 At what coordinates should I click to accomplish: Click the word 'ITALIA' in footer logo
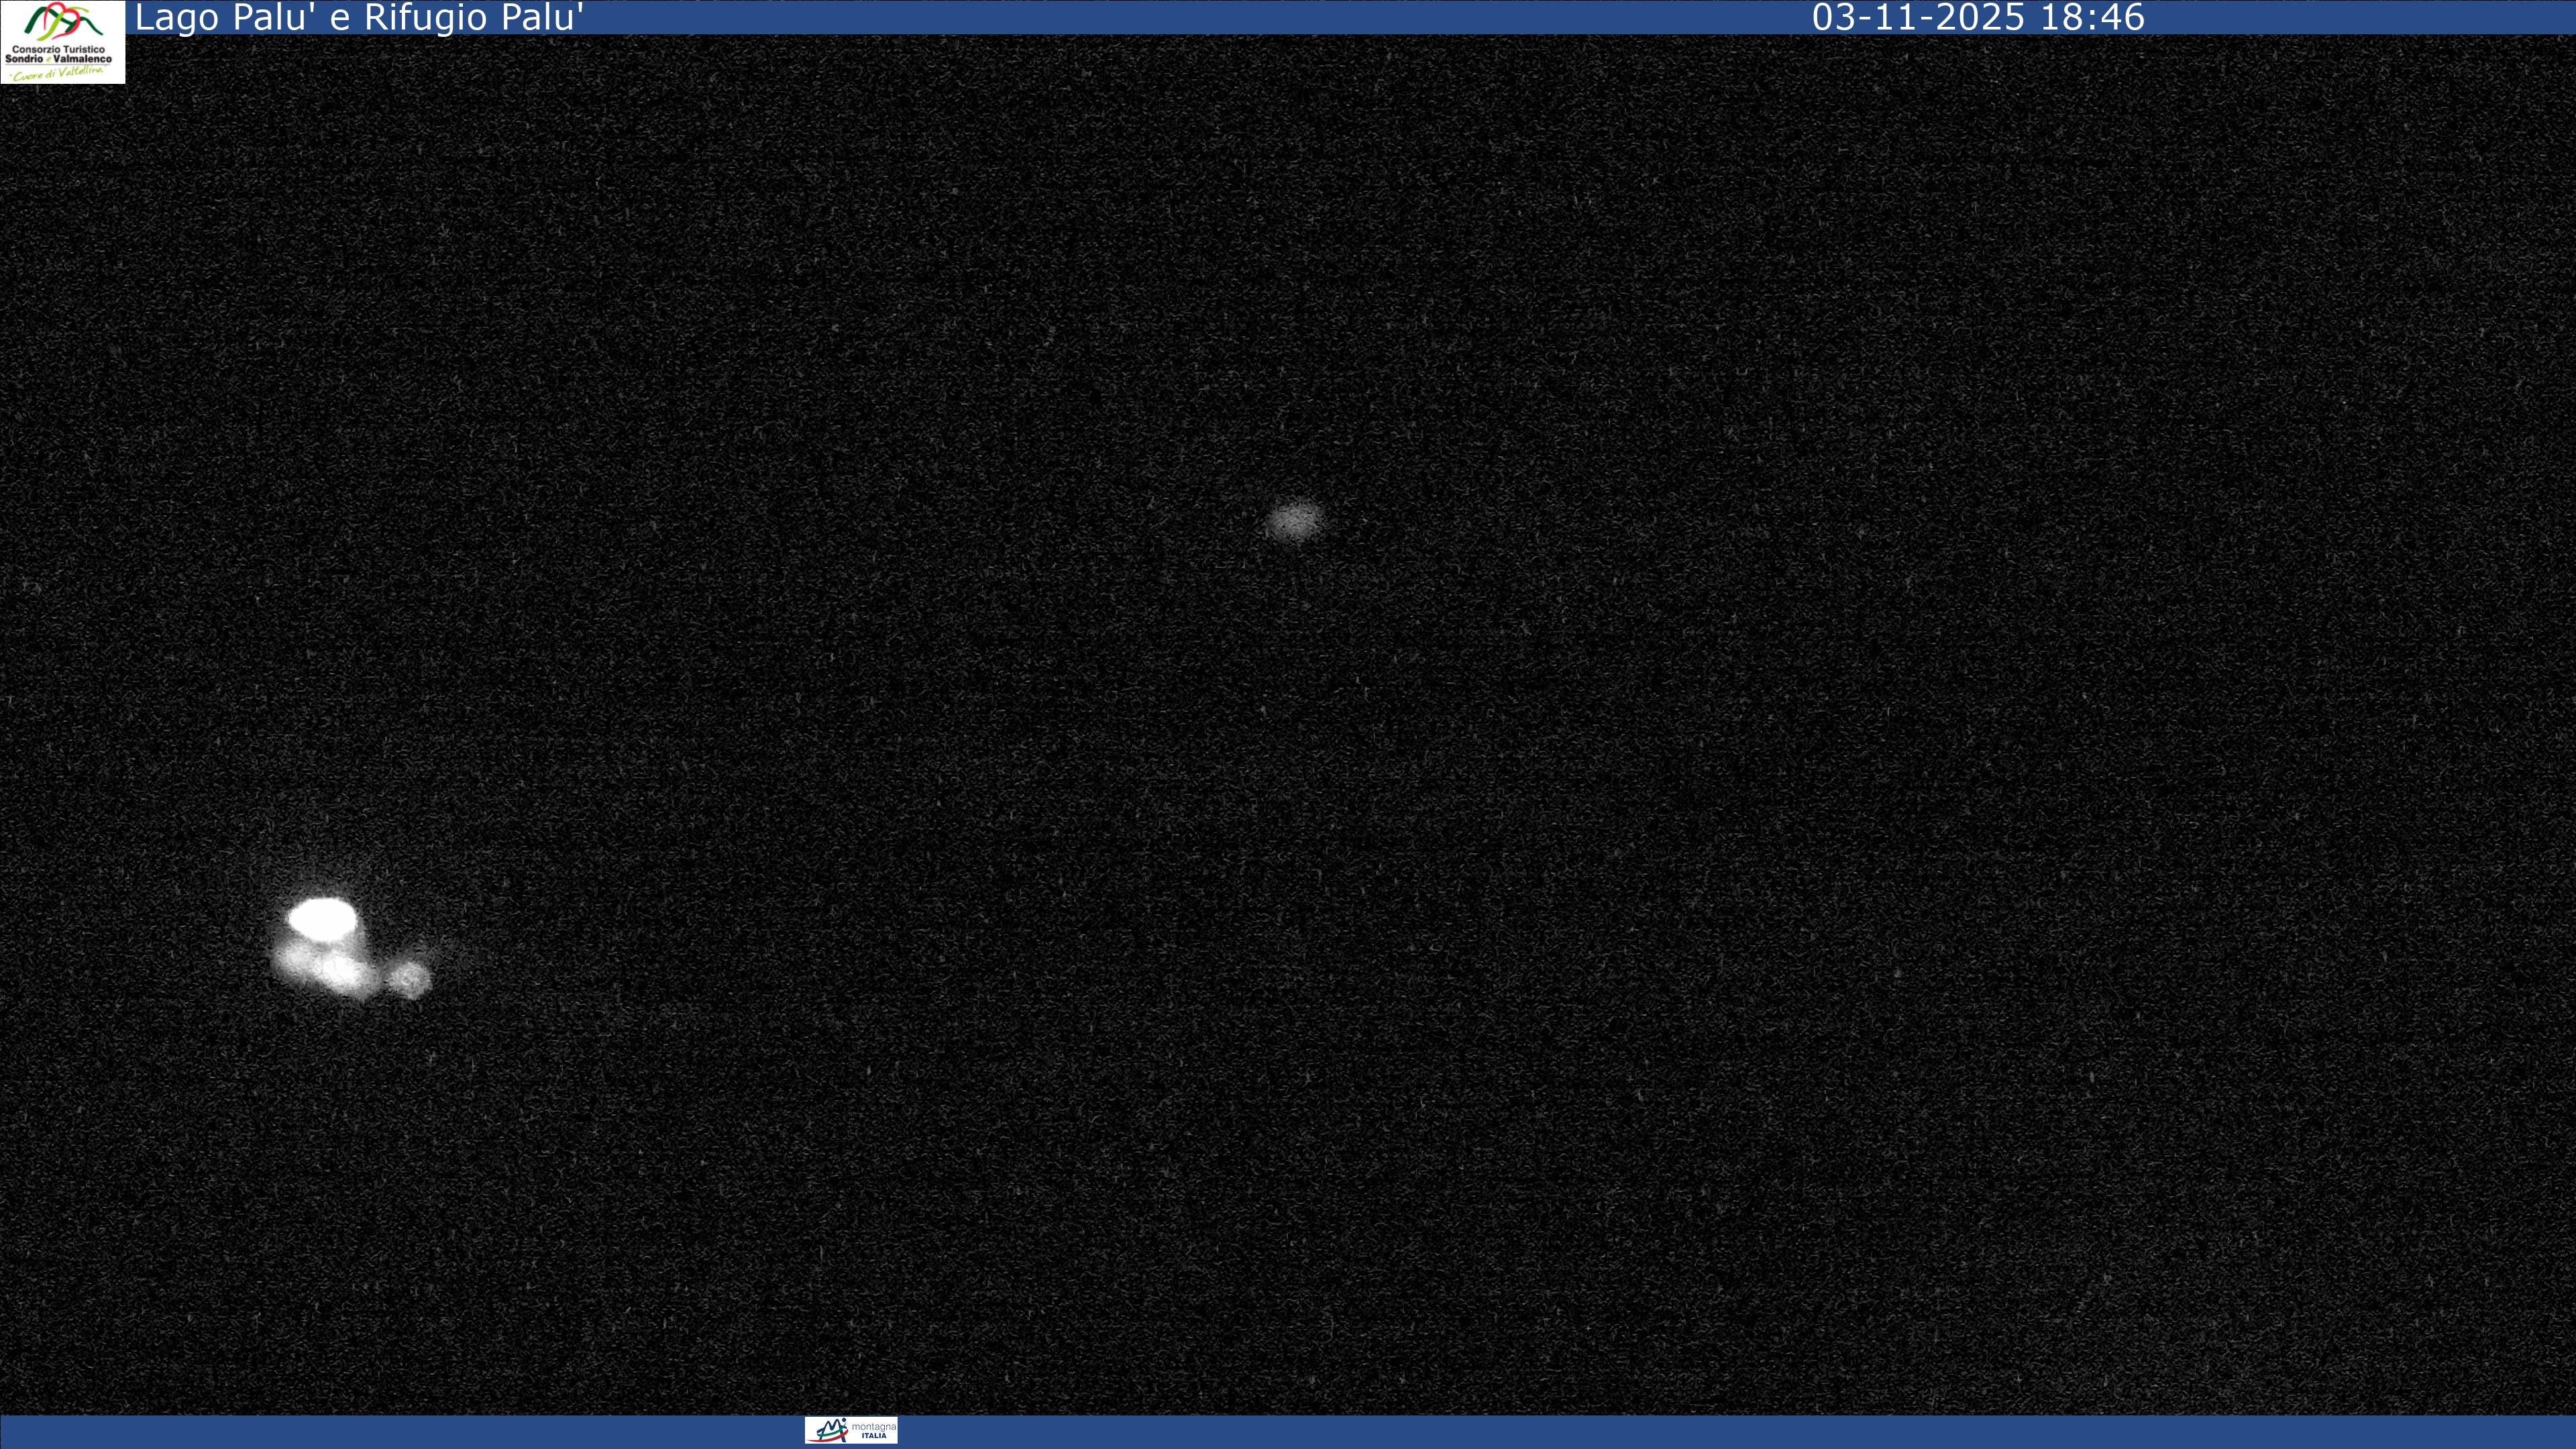pos(873,1436)
